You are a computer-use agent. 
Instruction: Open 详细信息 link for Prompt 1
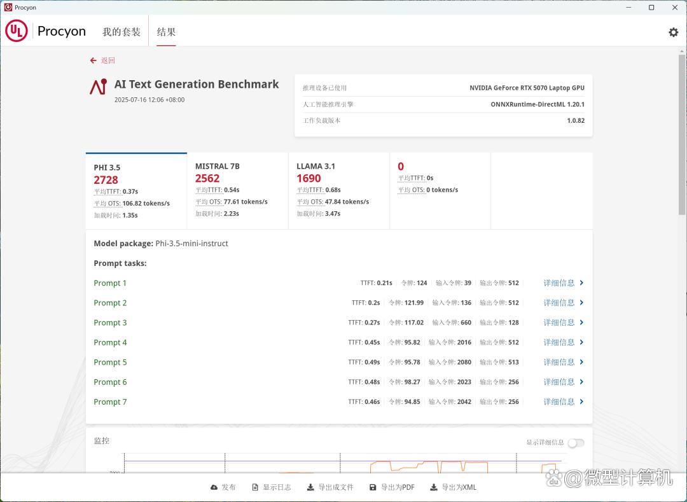559,282
